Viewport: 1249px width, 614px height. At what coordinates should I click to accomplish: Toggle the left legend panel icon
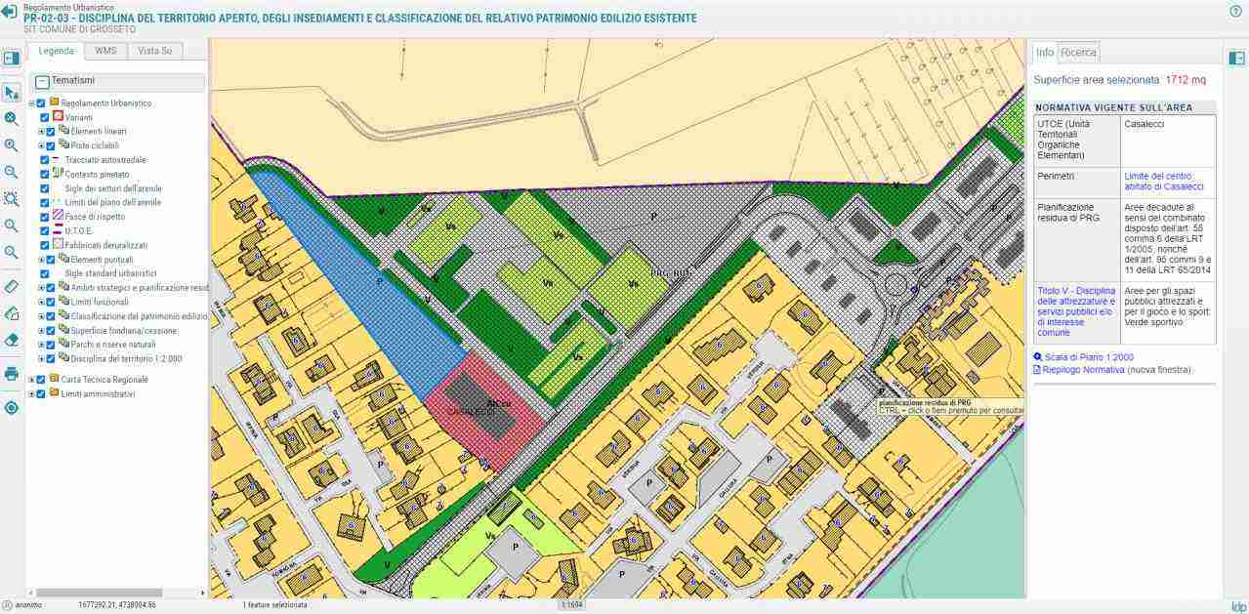point(12,59)
